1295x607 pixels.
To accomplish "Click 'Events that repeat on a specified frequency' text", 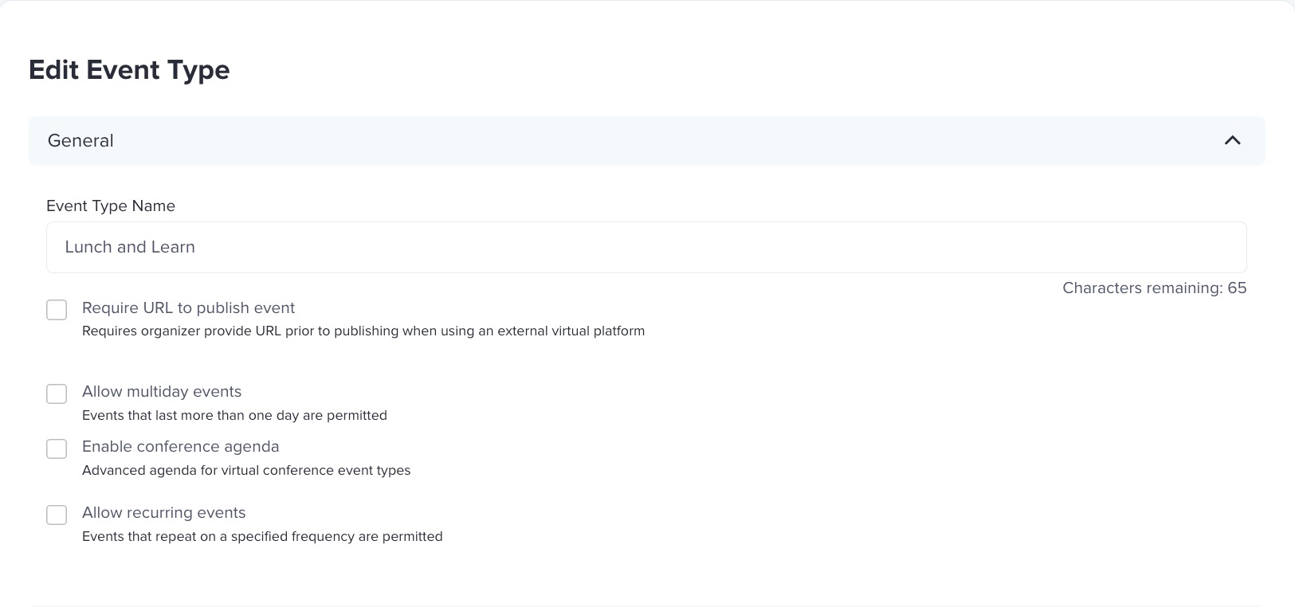I will coord(262,537).
